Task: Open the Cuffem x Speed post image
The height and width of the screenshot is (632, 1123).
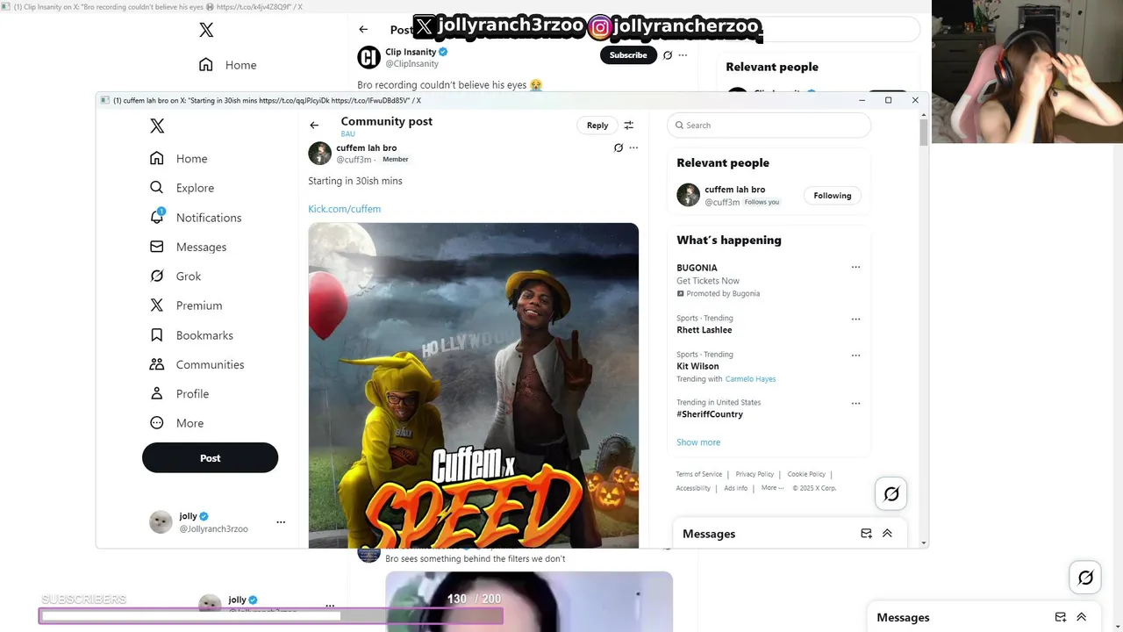Action: click(473, 385)
